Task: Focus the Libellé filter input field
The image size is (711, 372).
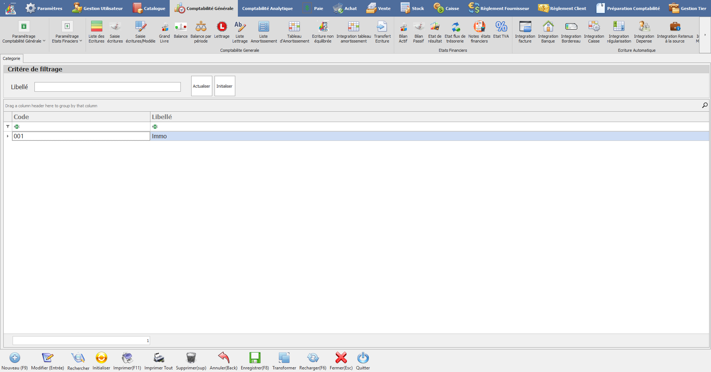Action: 107,87
